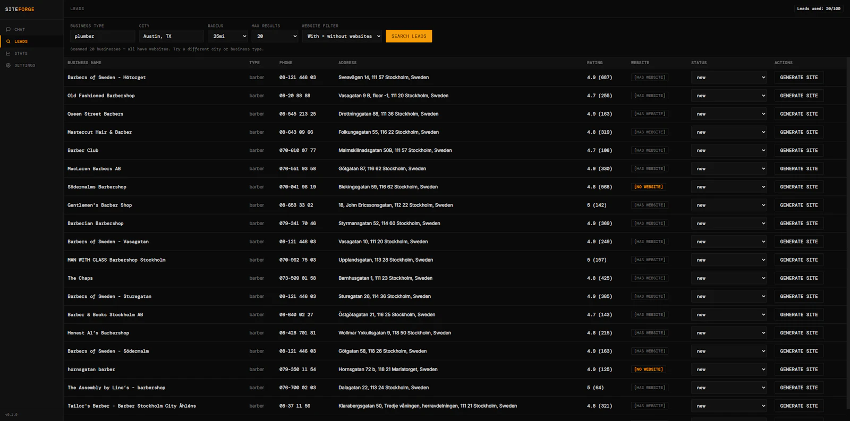
Task: Click phone number 070-962 75 03
Action: [x=297, y=260]
